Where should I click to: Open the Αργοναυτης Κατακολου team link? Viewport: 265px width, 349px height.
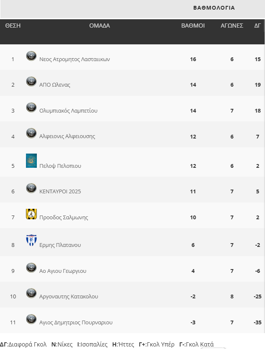pos(69,297)
